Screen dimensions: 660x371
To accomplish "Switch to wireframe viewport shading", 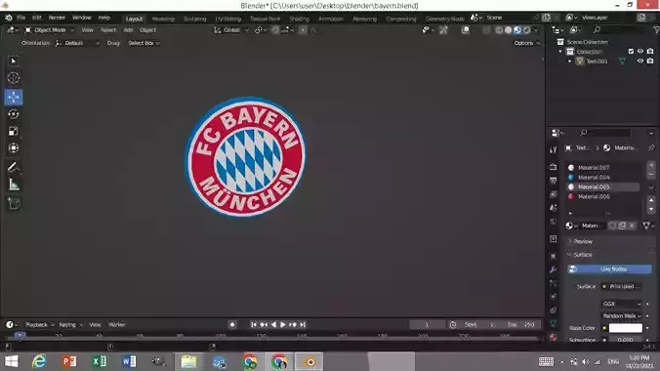I will tap(499, 30).
